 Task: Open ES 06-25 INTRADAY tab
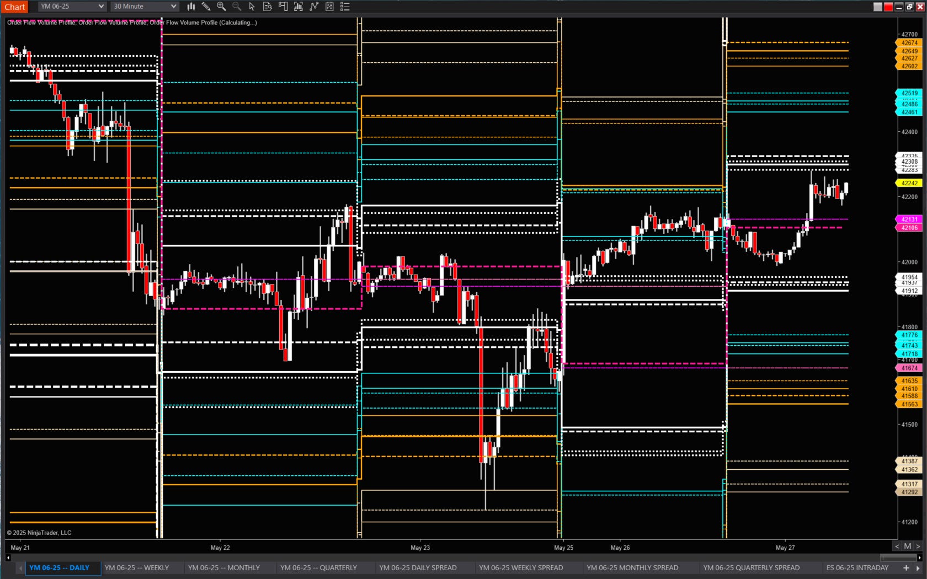[x=857, y=567]
